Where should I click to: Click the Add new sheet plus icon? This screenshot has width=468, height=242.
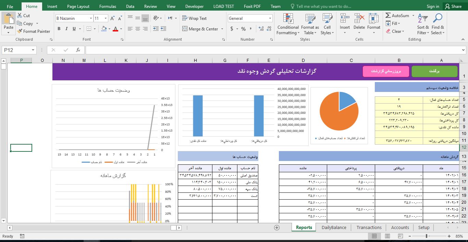coord(277,228)
